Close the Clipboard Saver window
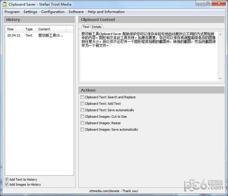228x196 pixels. tap(219, 3)
